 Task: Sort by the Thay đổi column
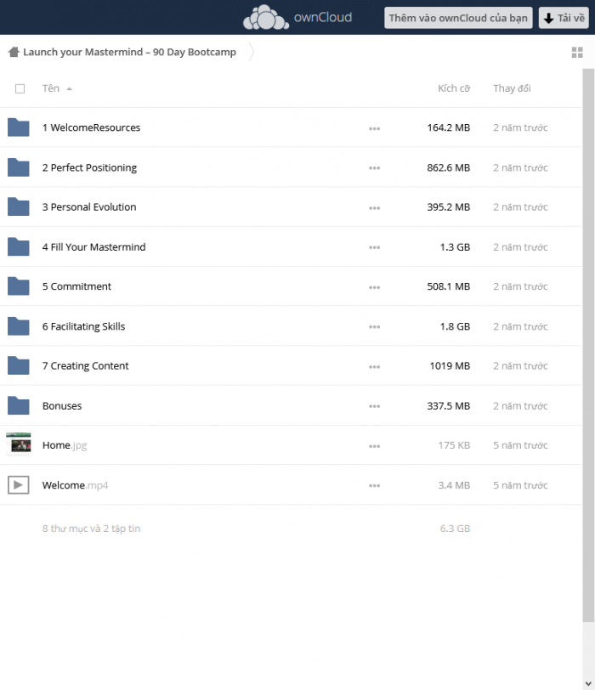click(512, 88)
